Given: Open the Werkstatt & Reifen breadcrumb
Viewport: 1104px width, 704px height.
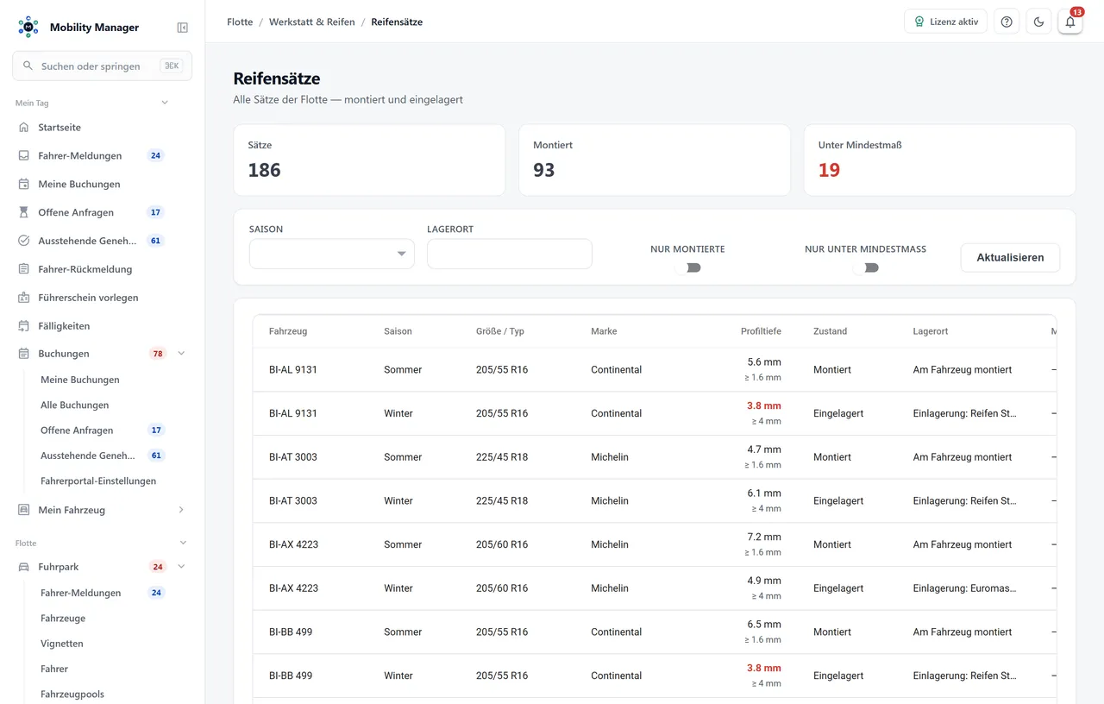Looking at the screenshot, I should tap(312, 22).
